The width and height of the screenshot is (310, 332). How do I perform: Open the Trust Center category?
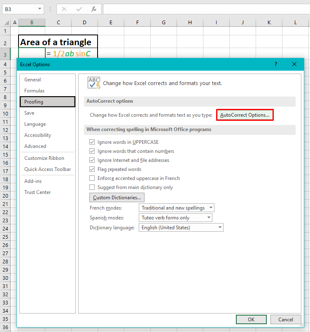coord(47,192)
